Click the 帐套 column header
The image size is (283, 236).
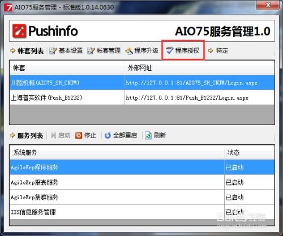pyautogui.click(x=67, y=68)
